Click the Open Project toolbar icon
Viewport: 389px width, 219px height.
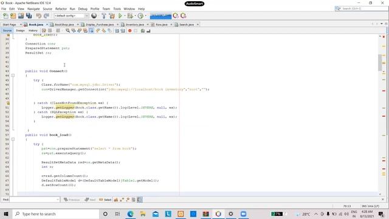[21, 16]
